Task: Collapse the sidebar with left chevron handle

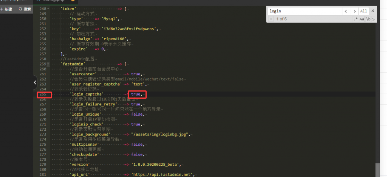Action: [x=35, y=82]
